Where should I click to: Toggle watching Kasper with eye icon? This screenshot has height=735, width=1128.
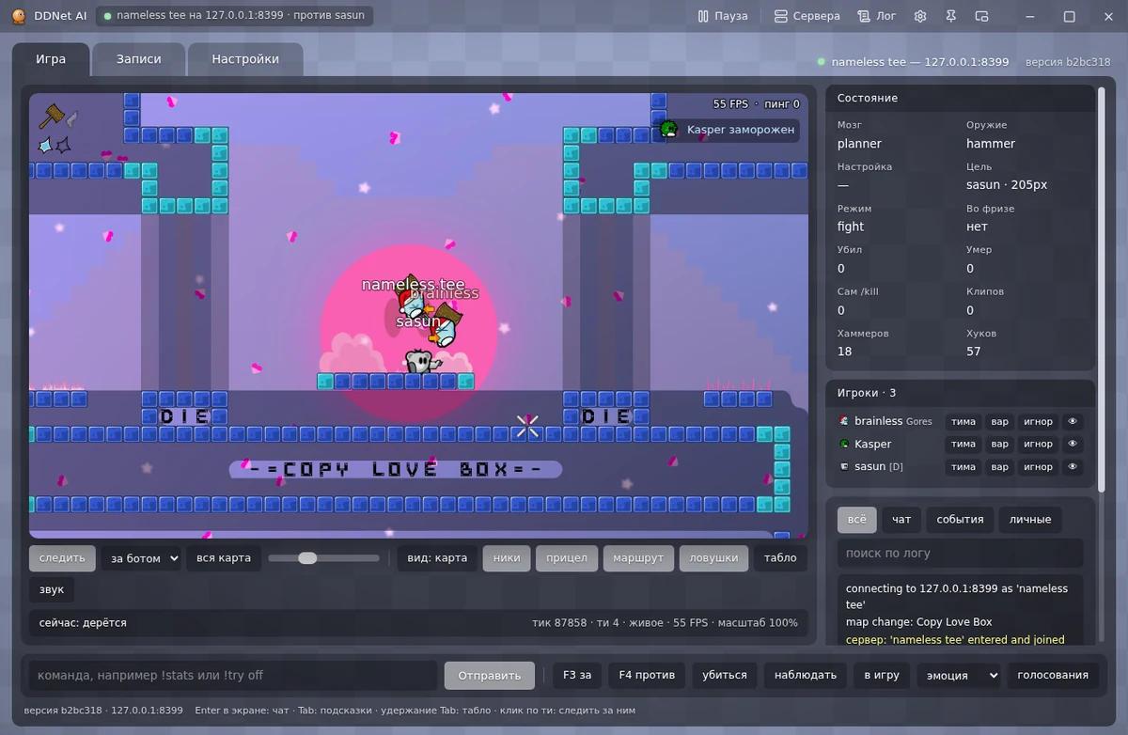(1073, 444)
